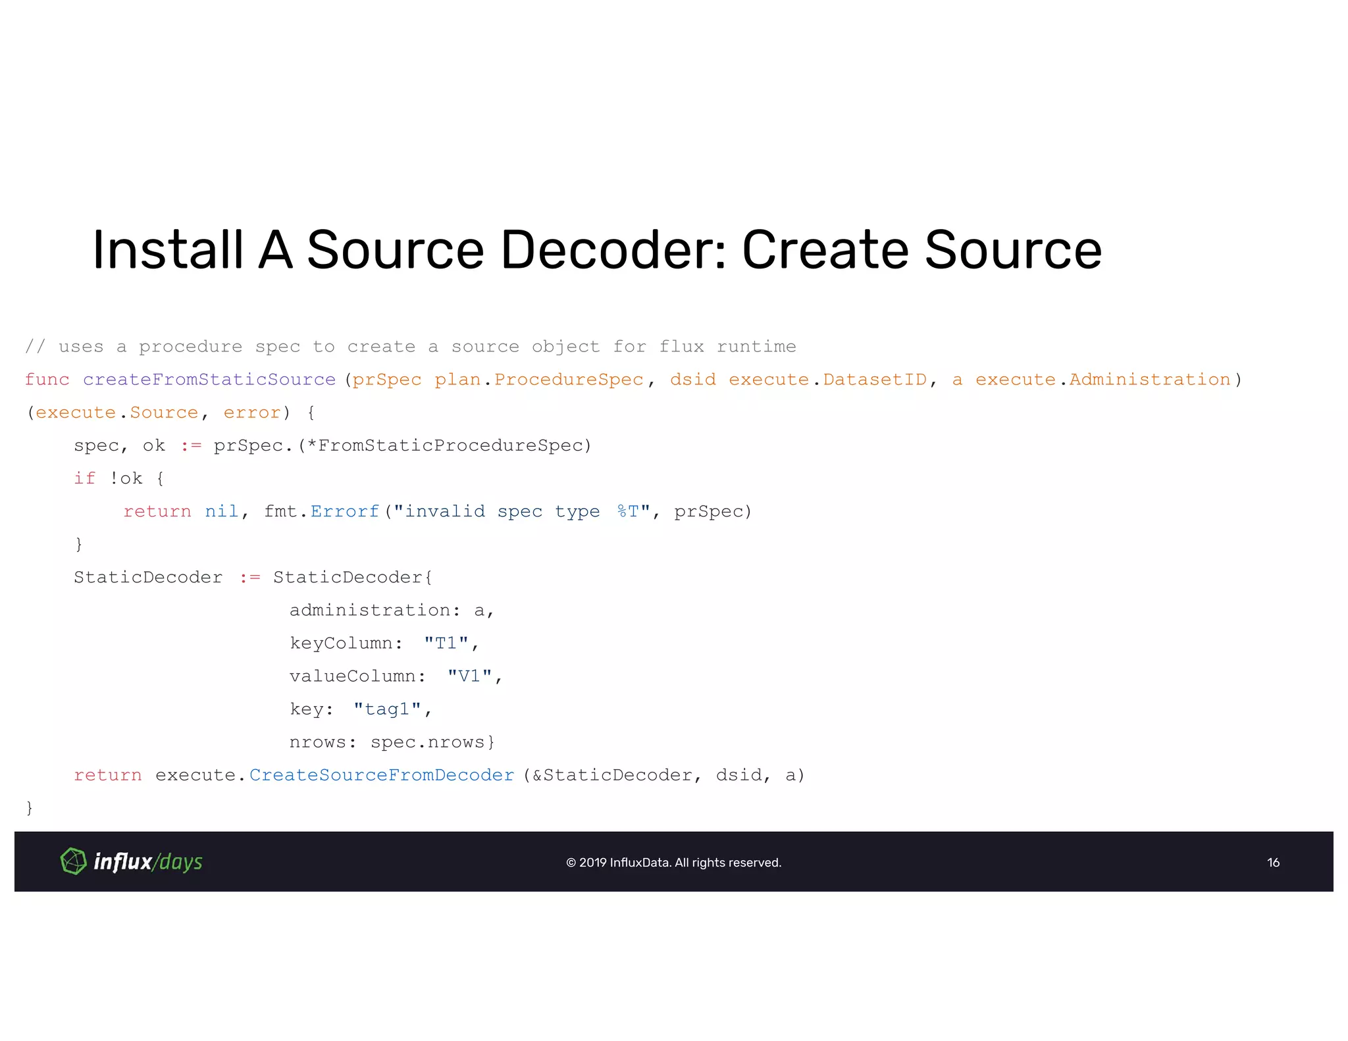
Task: Click 'execute.DatasetID' parameter type
Action: tap(827, 380)
